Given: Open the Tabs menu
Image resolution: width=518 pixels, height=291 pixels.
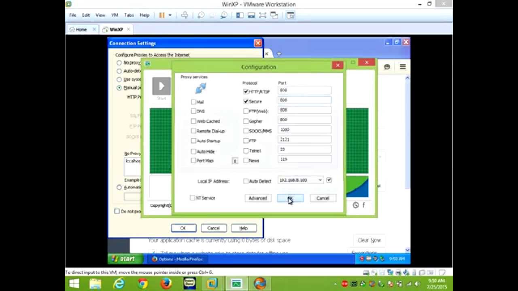Looking at the screenshot, I should tap(129, 15).
